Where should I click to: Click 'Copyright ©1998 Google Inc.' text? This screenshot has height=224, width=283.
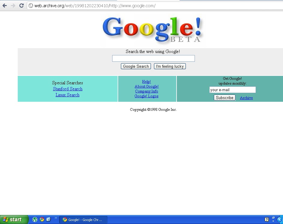pos(153,110)
